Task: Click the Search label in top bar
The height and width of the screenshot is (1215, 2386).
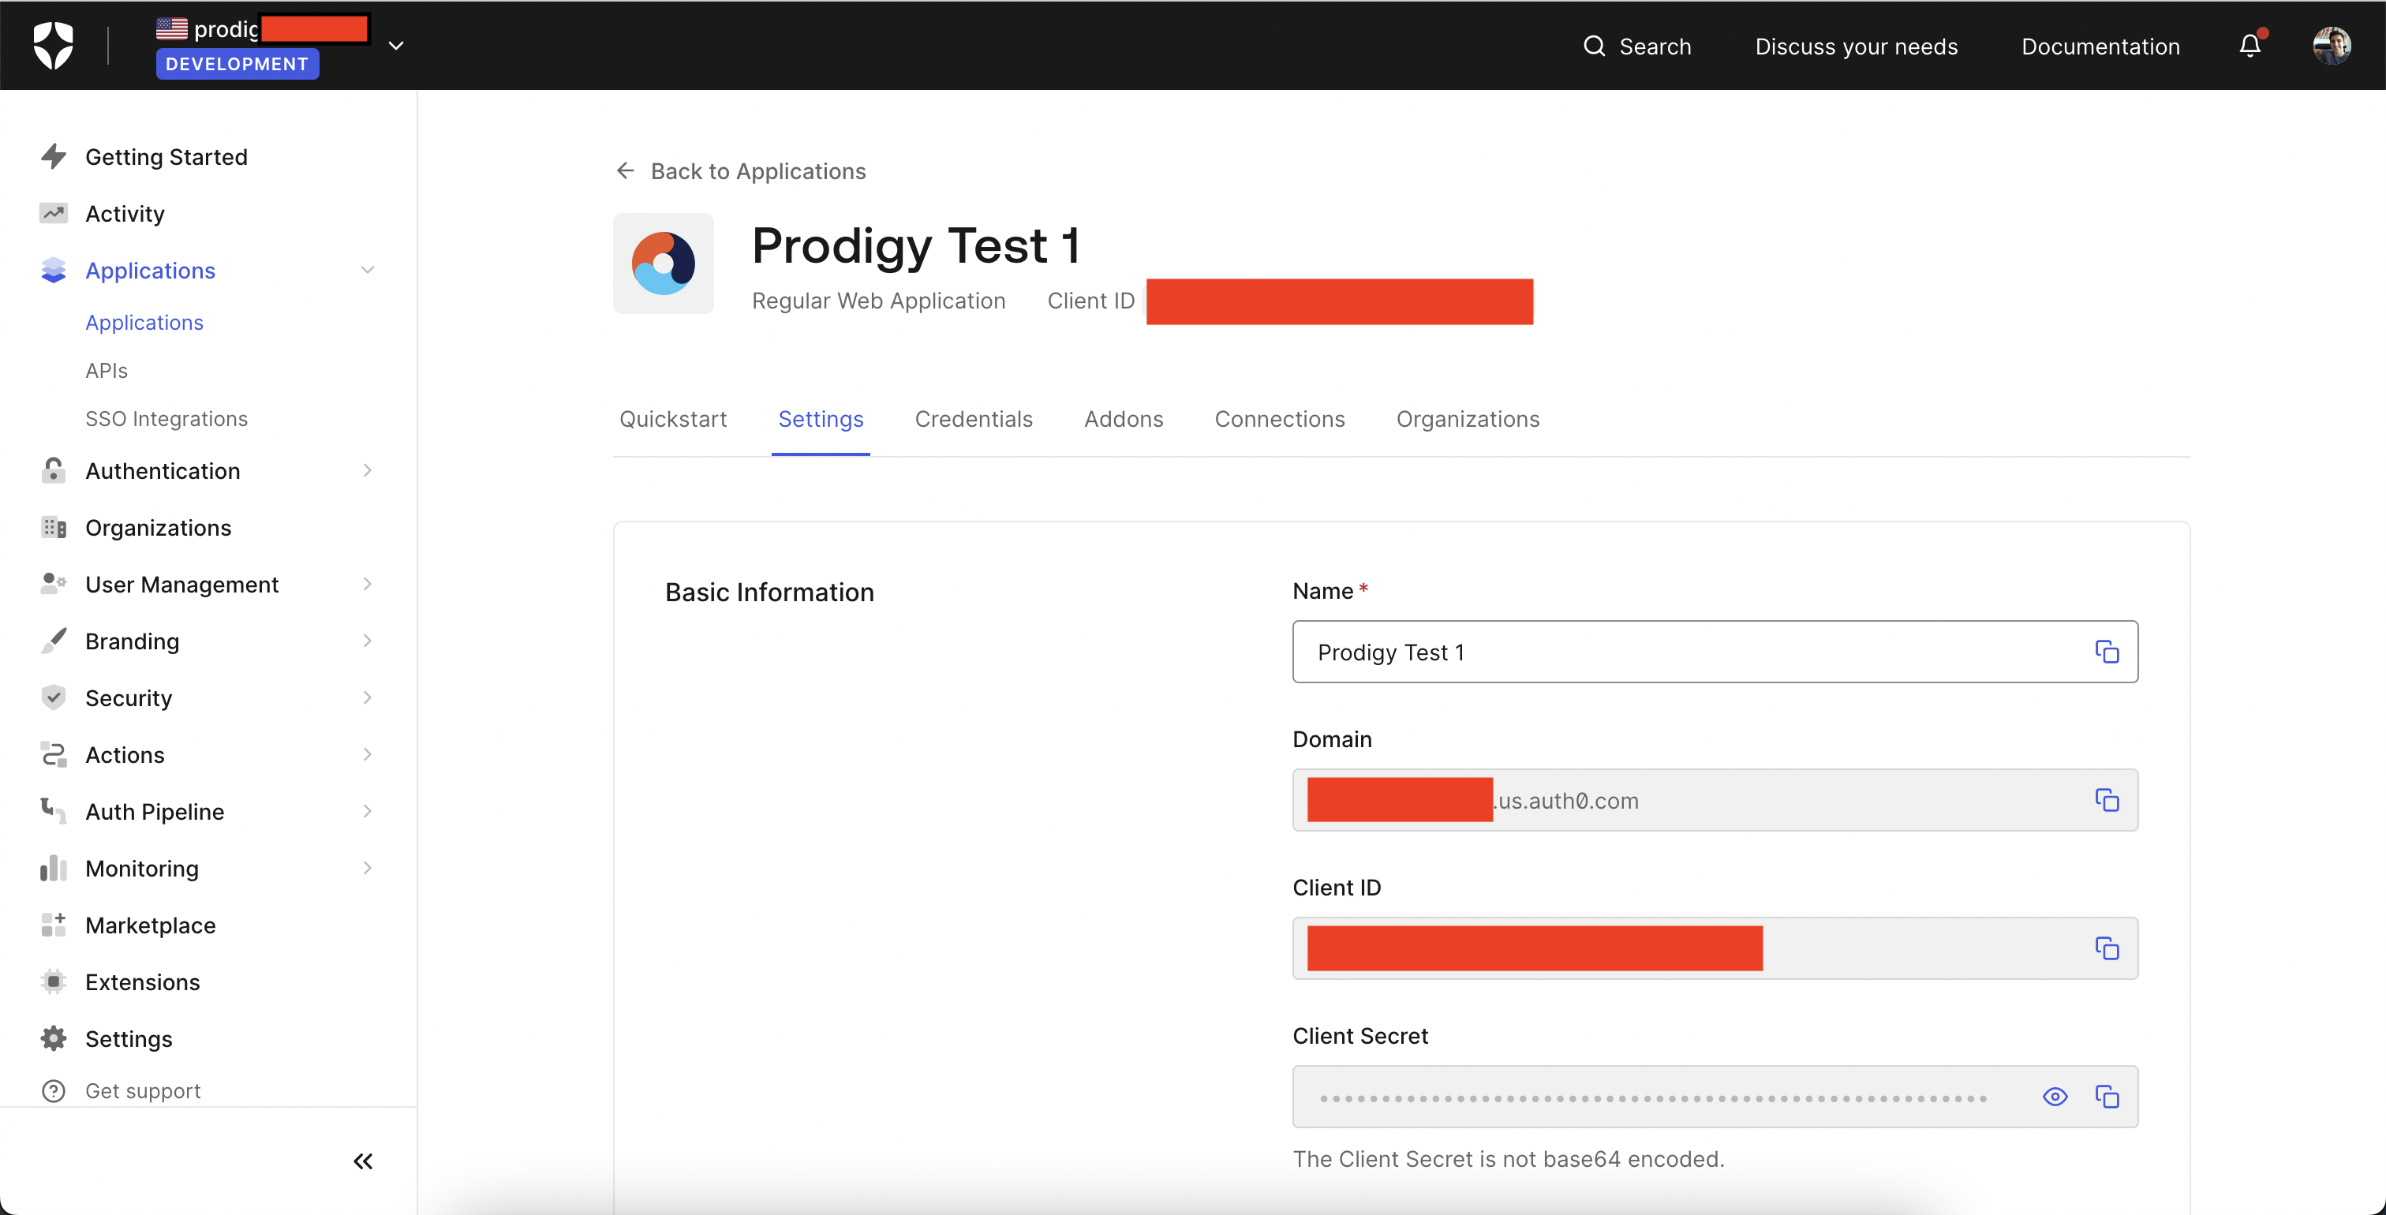Action: click(1655, 47)
